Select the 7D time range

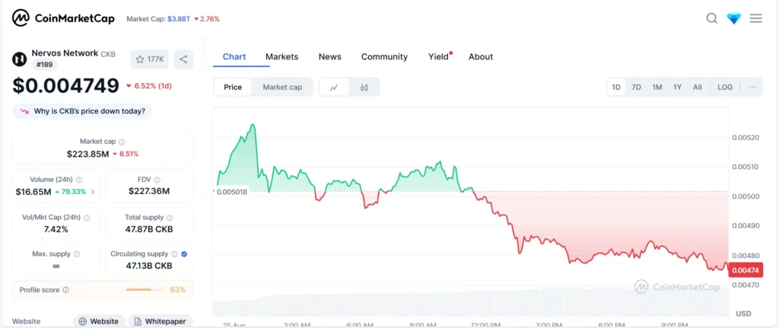click(x=637, y=87)
